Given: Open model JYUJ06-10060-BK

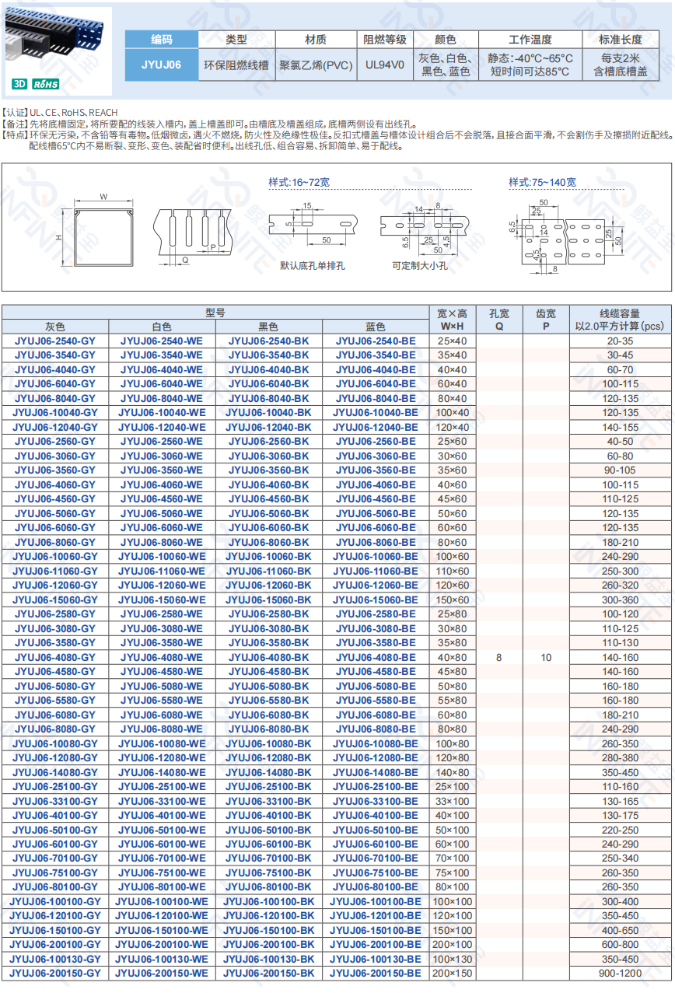Looking at the screenshot, I should coord(268,557).
